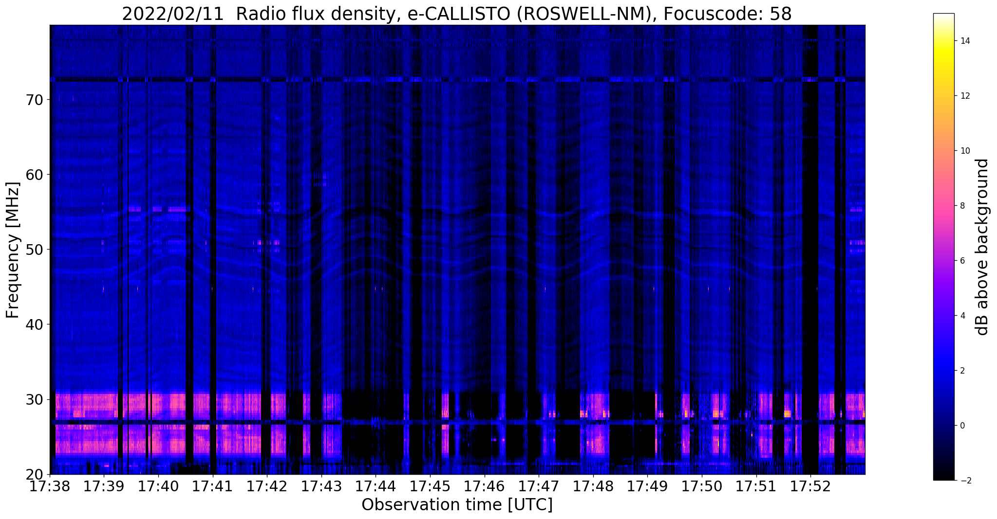Click the 'Frequency [MHz]' y-axis label

point(13,250)
